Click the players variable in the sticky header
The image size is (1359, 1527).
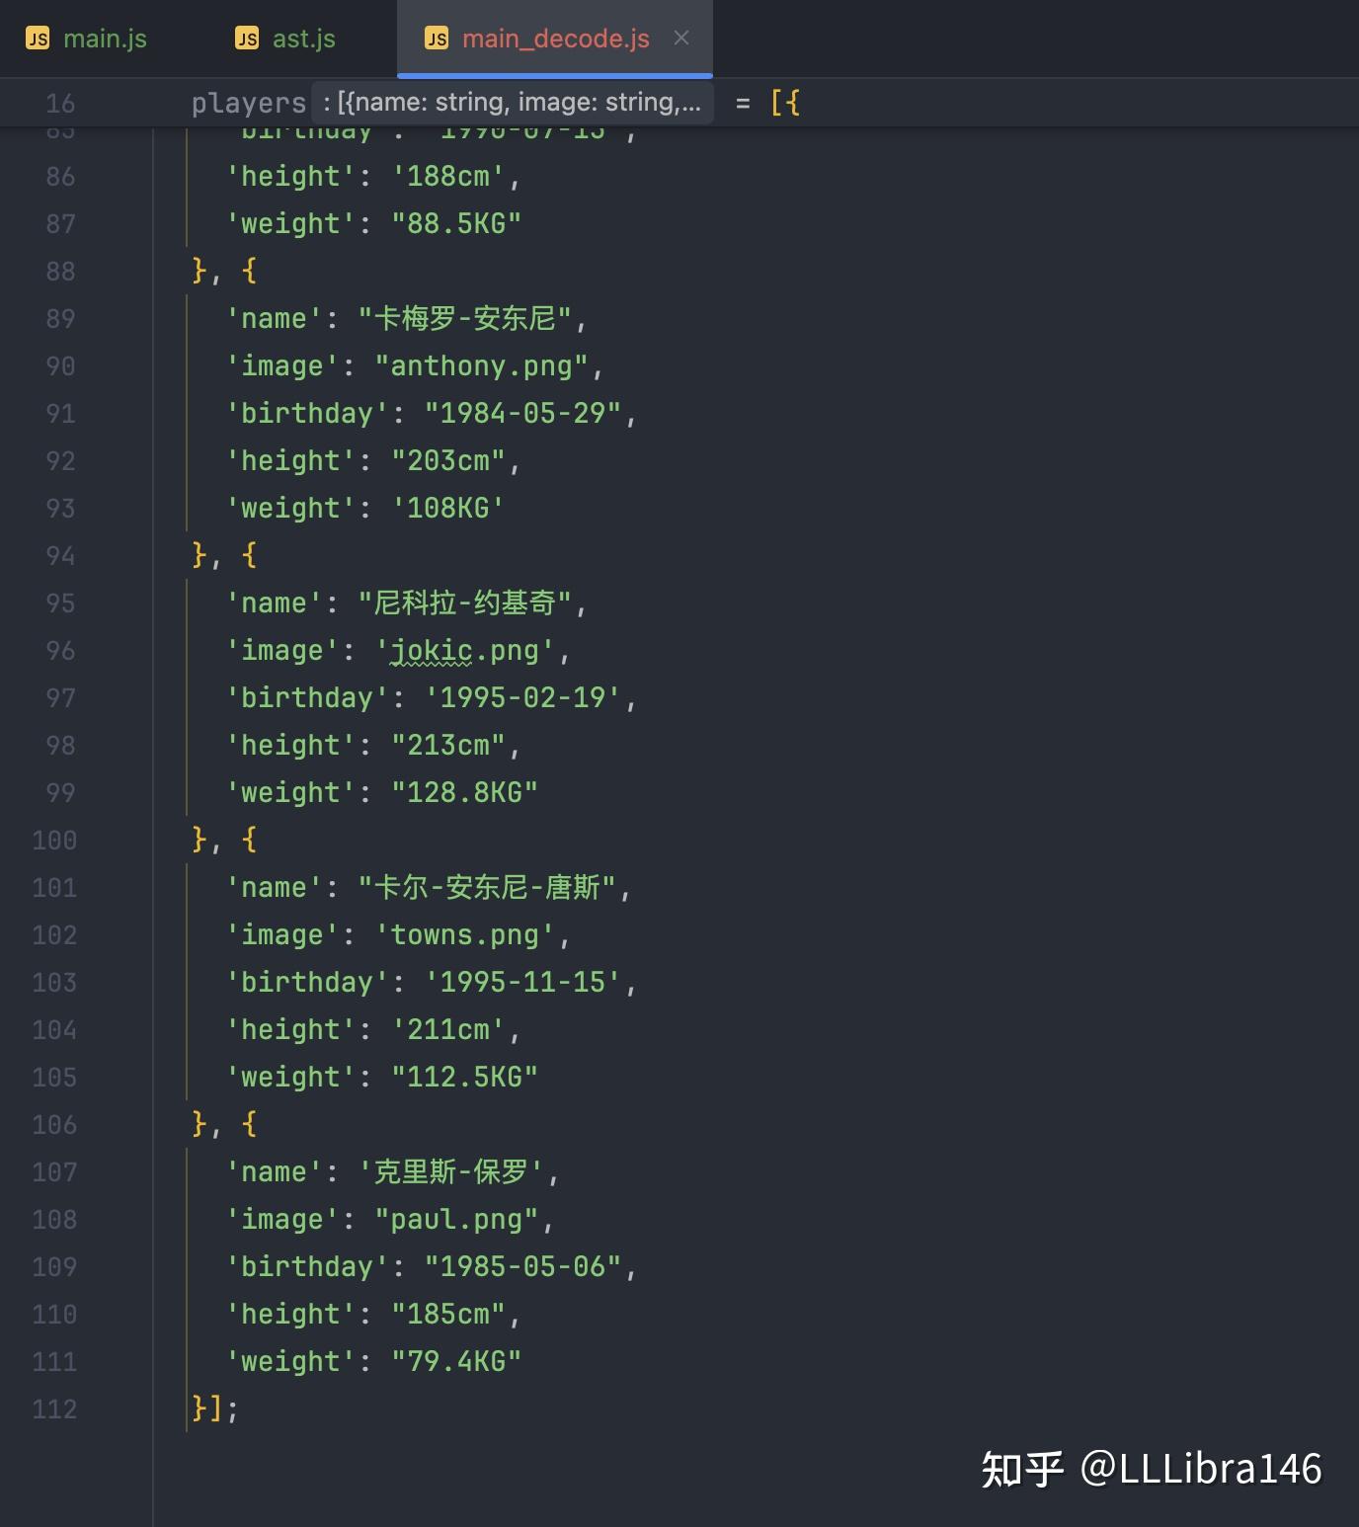[248, 102]
